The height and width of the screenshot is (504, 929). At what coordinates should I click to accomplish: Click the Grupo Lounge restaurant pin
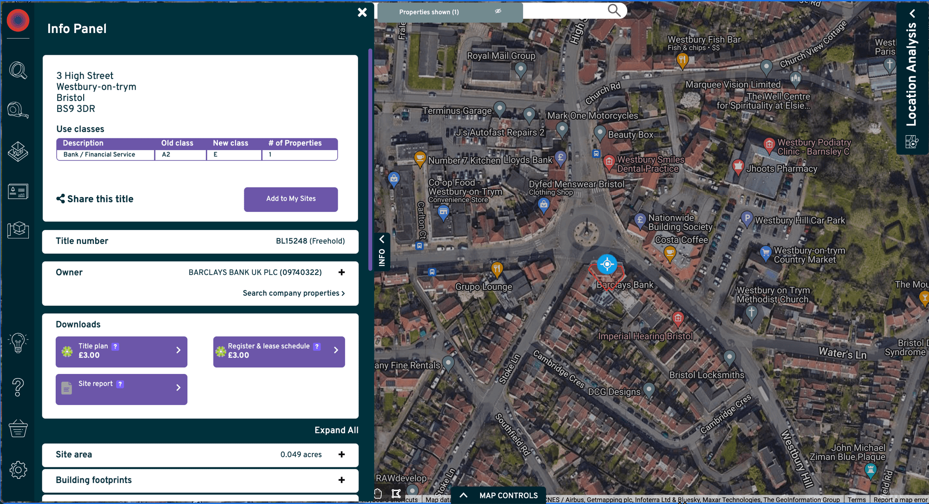coord(497,269)
